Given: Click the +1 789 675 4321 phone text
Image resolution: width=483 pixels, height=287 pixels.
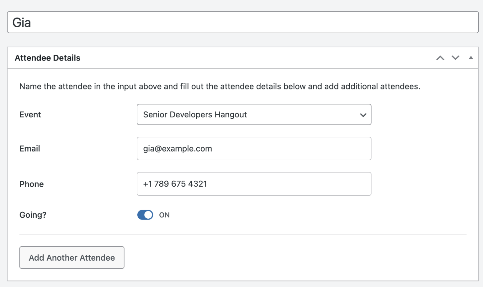Looking at the screenshot, I should [175, 184].
